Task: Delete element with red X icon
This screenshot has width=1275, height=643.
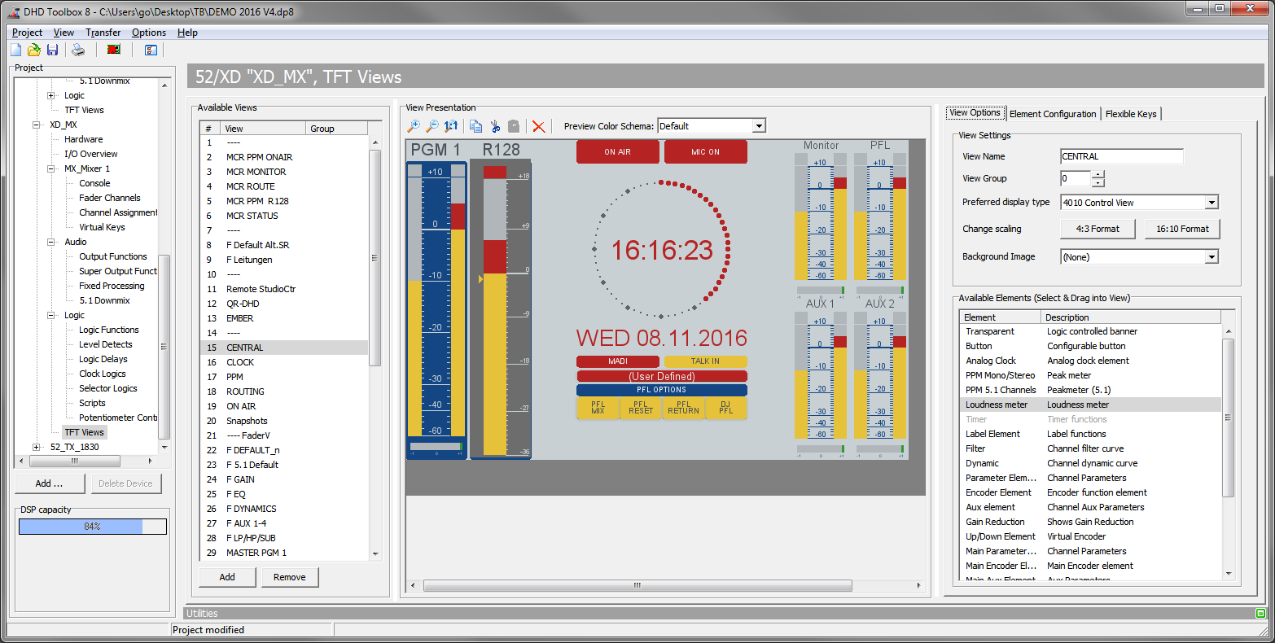Action: (538, 126)
